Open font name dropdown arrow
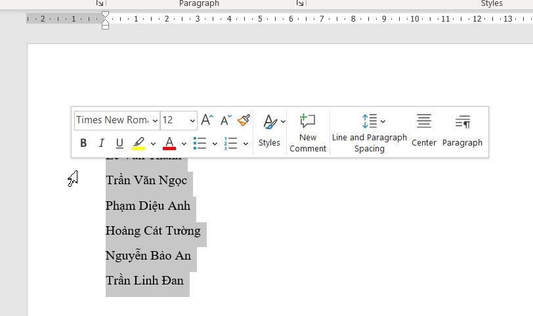 click(x=155, y=121)
